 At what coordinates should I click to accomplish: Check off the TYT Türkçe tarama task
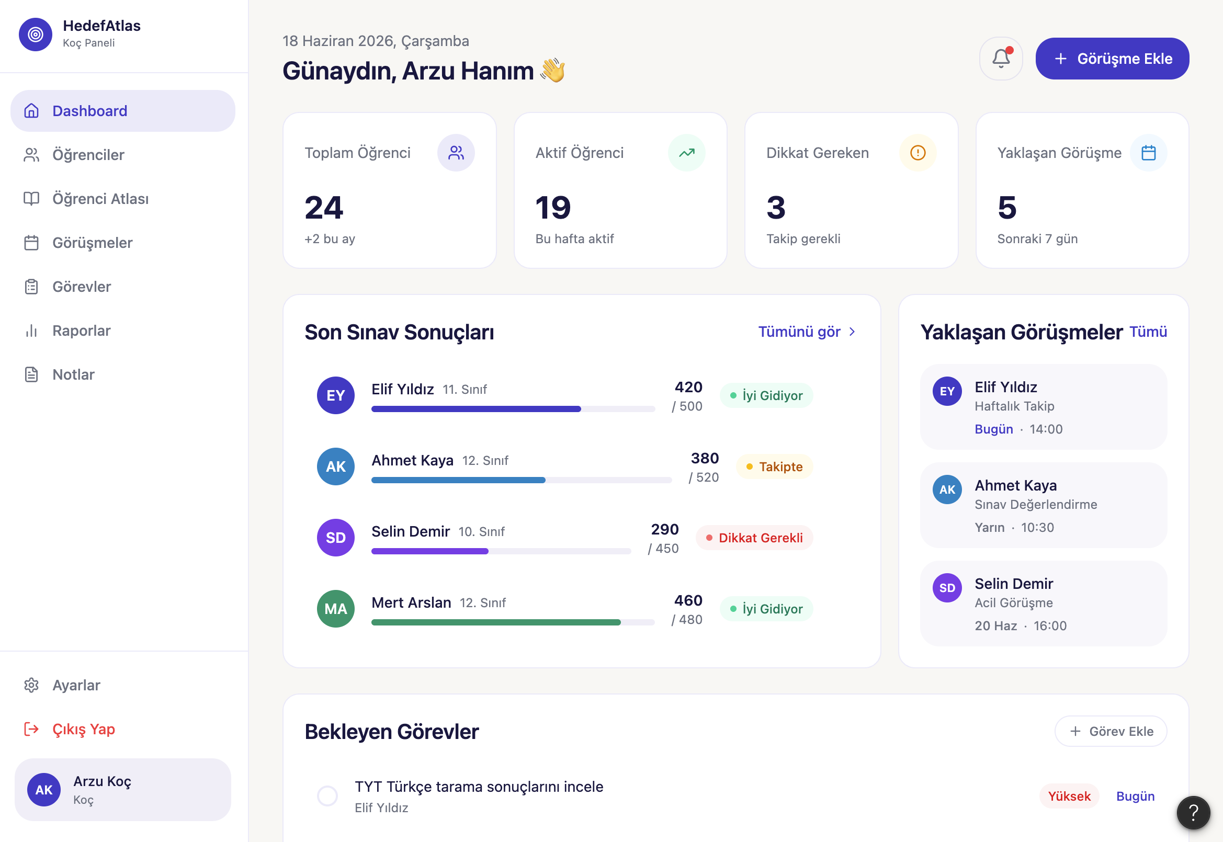[327, 795]
